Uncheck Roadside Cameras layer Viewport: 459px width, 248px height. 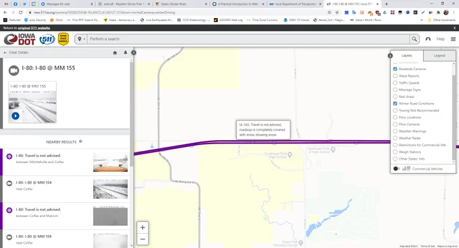pyautogui.click(x=395, y=69)
